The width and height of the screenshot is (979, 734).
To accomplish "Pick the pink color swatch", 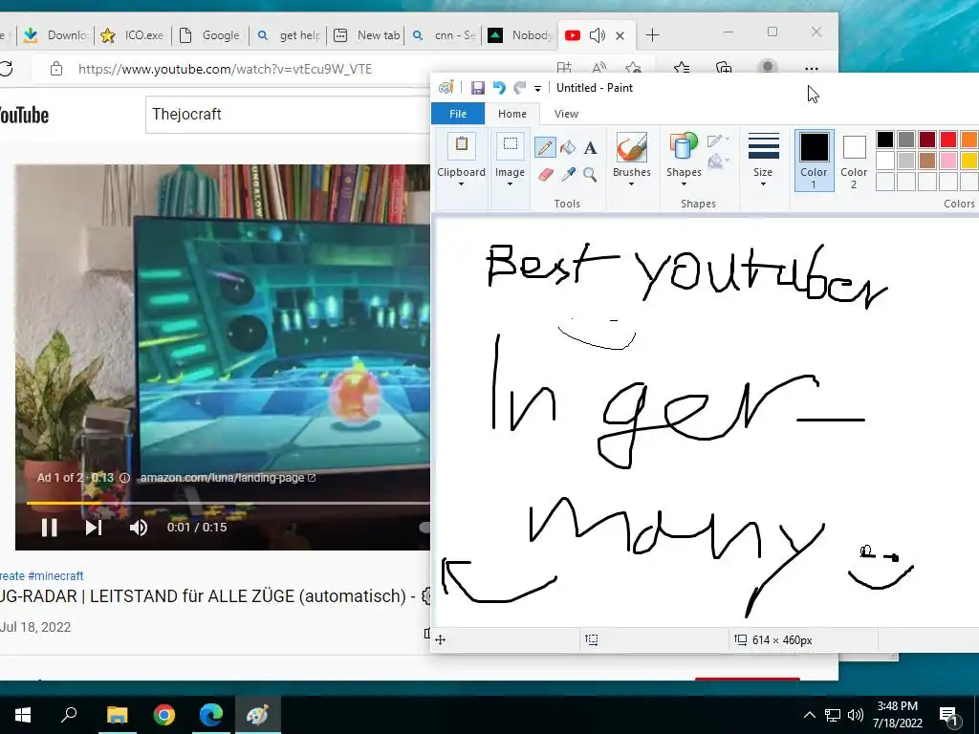I will 947,161.
